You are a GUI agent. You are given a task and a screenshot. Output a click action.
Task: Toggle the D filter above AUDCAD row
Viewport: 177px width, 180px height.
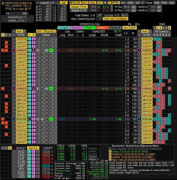[x=6, y=35]
